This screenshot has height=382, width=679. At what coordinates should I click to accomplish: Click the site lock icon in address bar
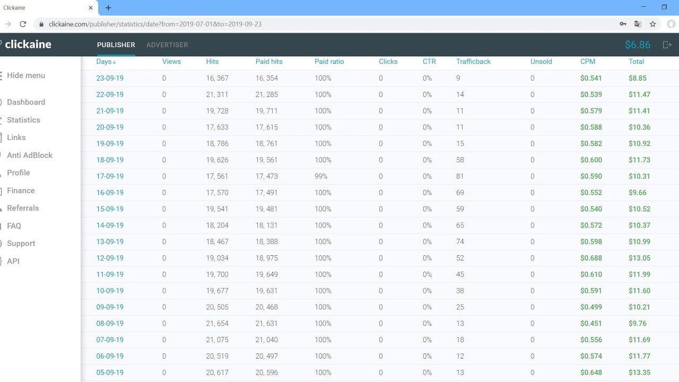[x=41, y=24]
